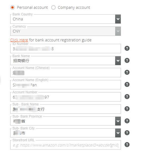
Task: Open the Sub- Bank City dropdown
Action: point(118,133)
